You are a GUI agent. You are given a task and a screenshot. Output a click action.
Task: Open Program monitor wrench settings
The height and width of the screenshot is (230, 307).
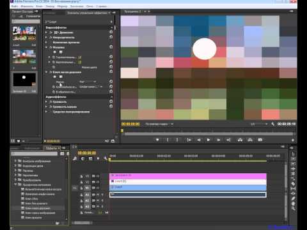272,124
